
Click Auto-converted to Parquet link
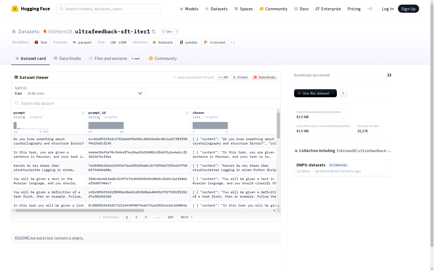(x=196, y=77)
